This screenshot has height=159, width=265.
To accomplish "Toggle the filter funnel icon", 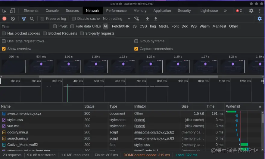I will [x=24, y=19].
